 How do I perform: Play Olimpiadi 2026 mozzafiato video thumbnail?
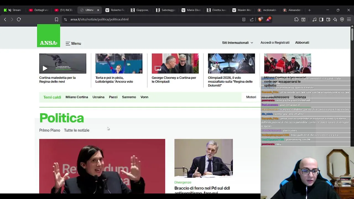coord(231,64)
